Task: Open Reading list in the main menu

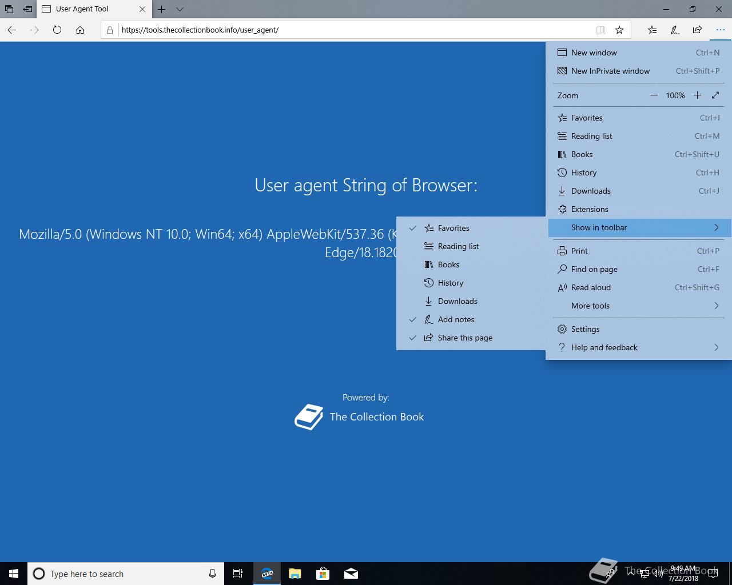Action: pyautogui.click(x=639, y=136)
